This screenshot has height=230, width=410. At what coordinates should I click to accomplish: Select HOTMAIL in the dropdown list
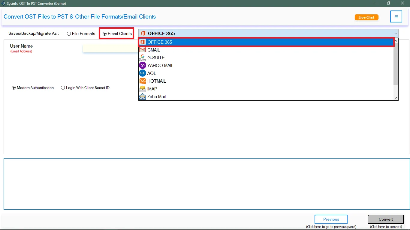266,81
